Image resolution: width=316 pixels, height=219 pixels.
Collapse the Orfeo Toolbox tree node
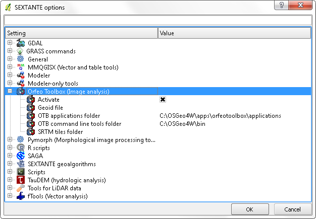coord(10,92)
